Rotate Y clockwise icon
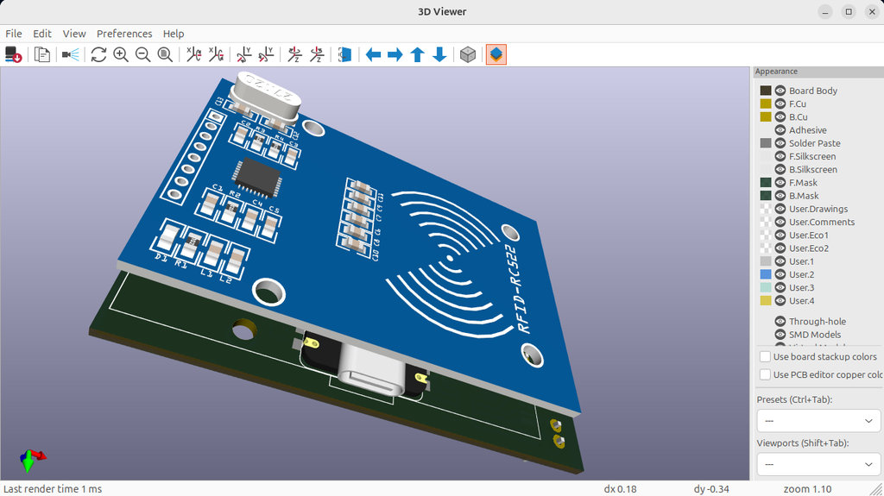The height and width of the screenshot is (496, 884). click(244, 54)
